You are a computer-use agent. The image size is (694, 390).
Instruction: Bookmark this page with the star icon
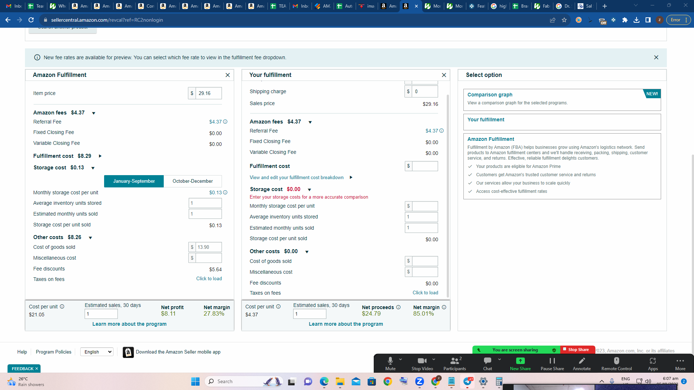tap(564, 20)
